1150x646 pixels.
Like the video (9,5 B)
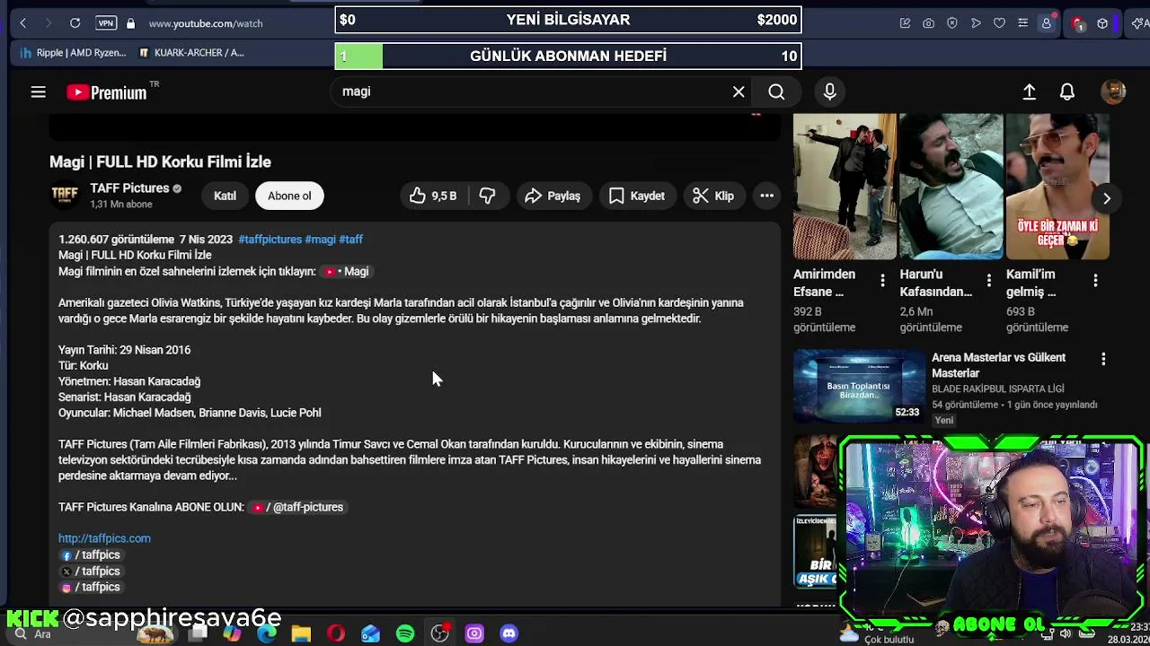click(433, 196)
